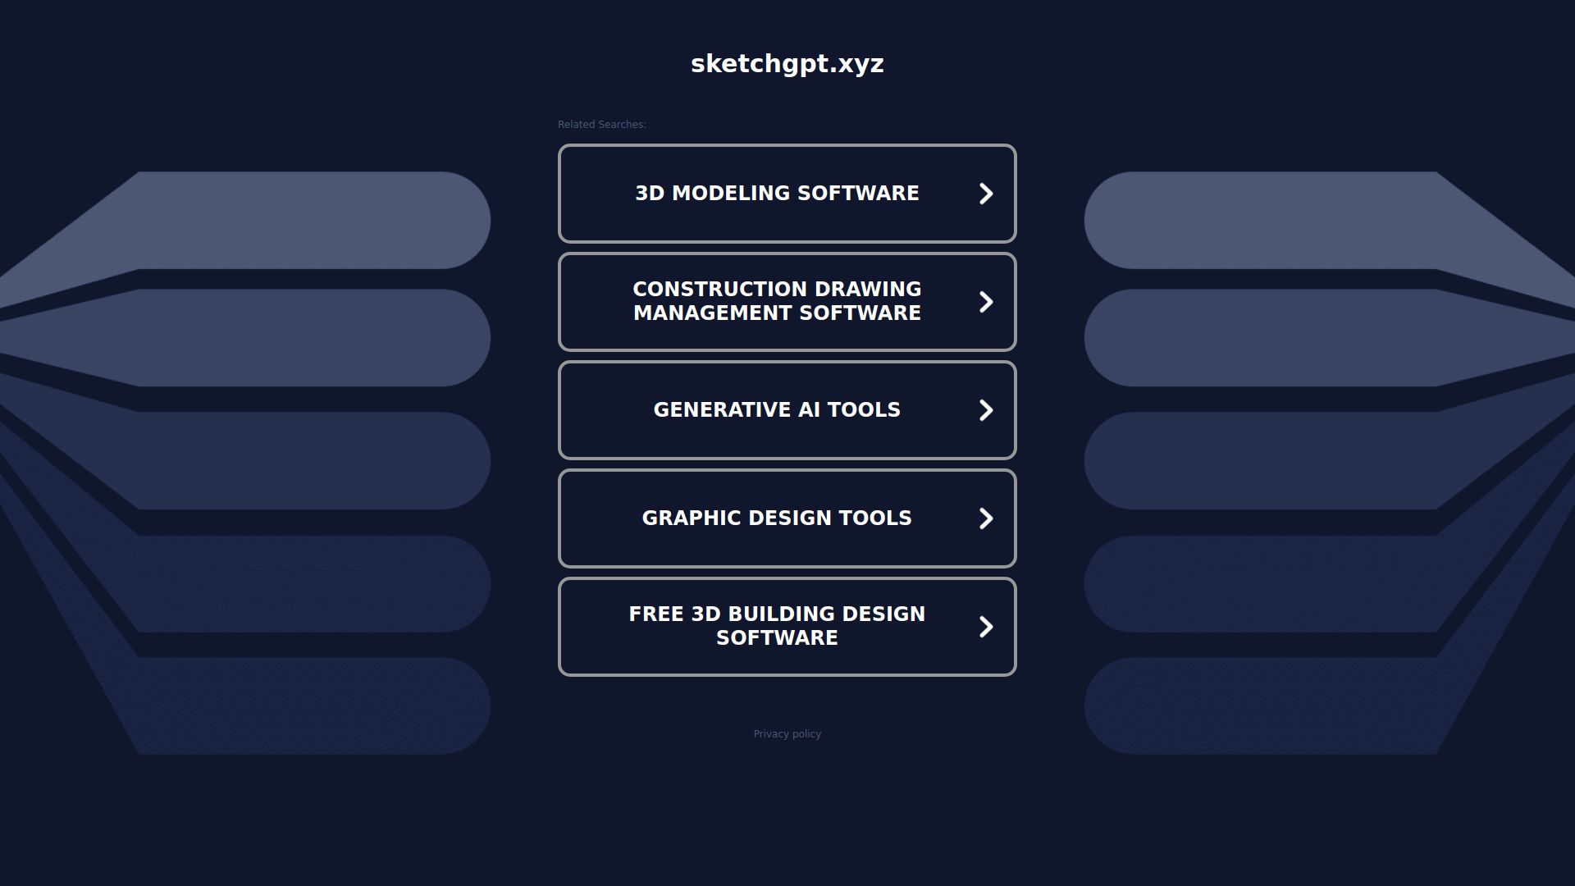Click the chevron on Graphic Design Tools
1575x886 pixels.
click(x=986, y=518)
